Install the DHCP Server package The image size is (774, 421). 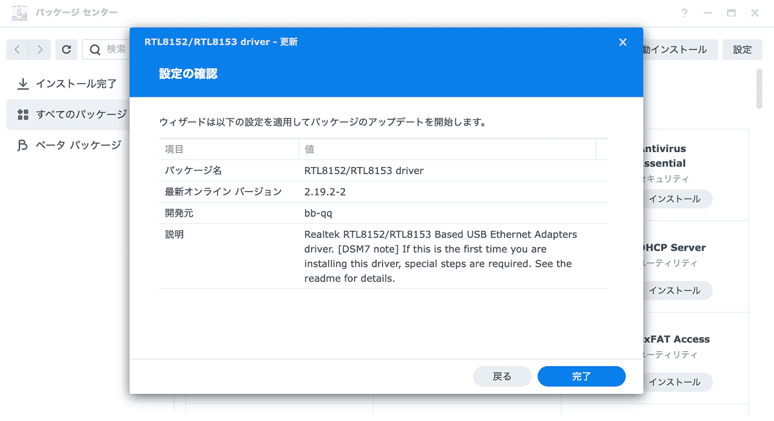676,290
